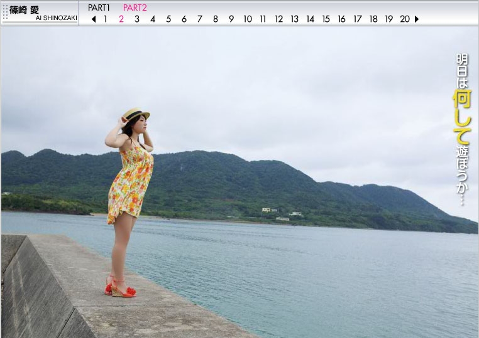Select the current page number 2
Image resolution: width=479 pixels, height=338 pixels.
tap(121, 19)
